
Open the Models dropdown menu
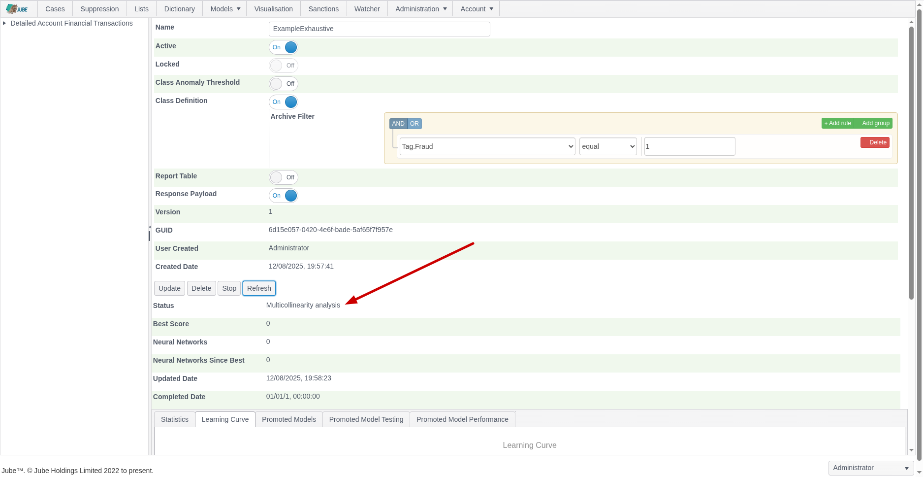coord(225,9)
